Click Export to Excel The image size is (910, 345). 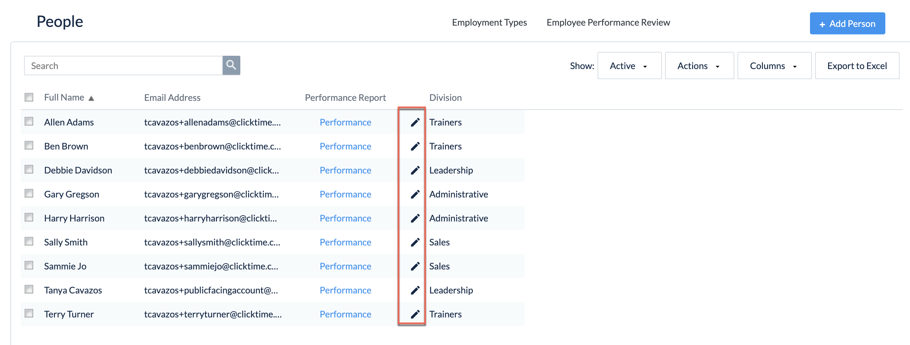pos(857,65)
